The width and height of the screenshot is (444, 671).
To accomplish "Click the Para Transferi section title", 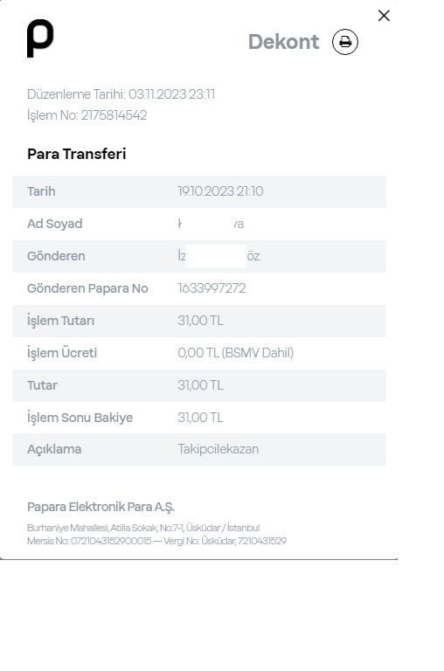I will 77,154.
